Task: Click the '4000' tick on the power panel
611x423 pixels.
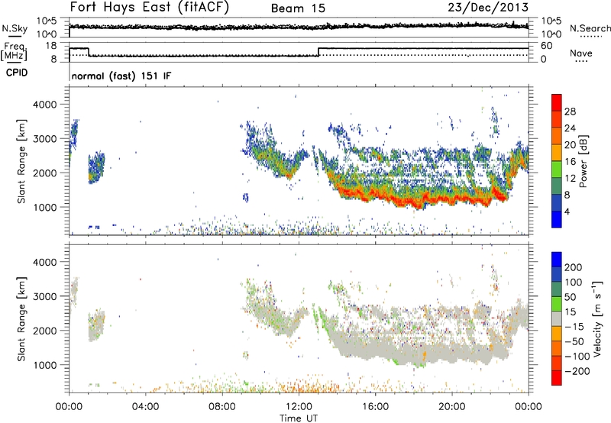Action: (44, 105)
